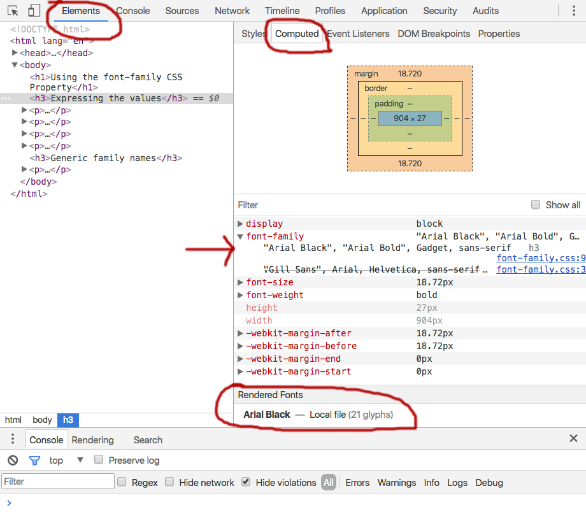The image size is (586, 514).
Task: Filter console to Warnings
Action: tap(397, 483)
